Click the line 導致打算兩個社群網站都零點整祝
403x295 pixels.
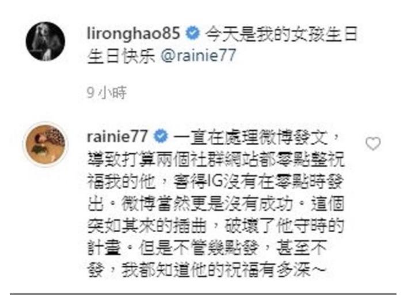[216, 160]
